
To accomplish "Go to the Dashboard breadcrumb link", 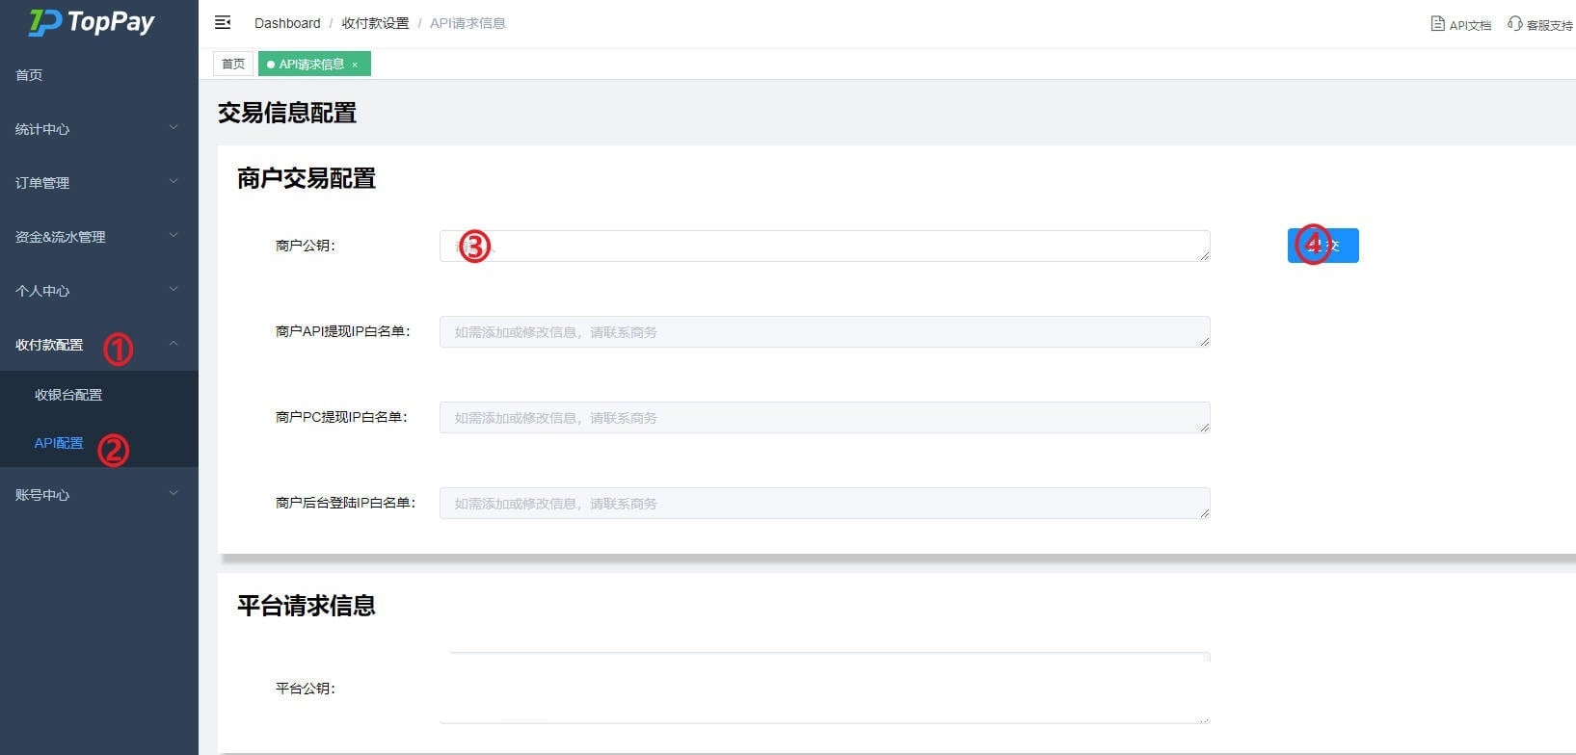I will click(x=287, y=23).
